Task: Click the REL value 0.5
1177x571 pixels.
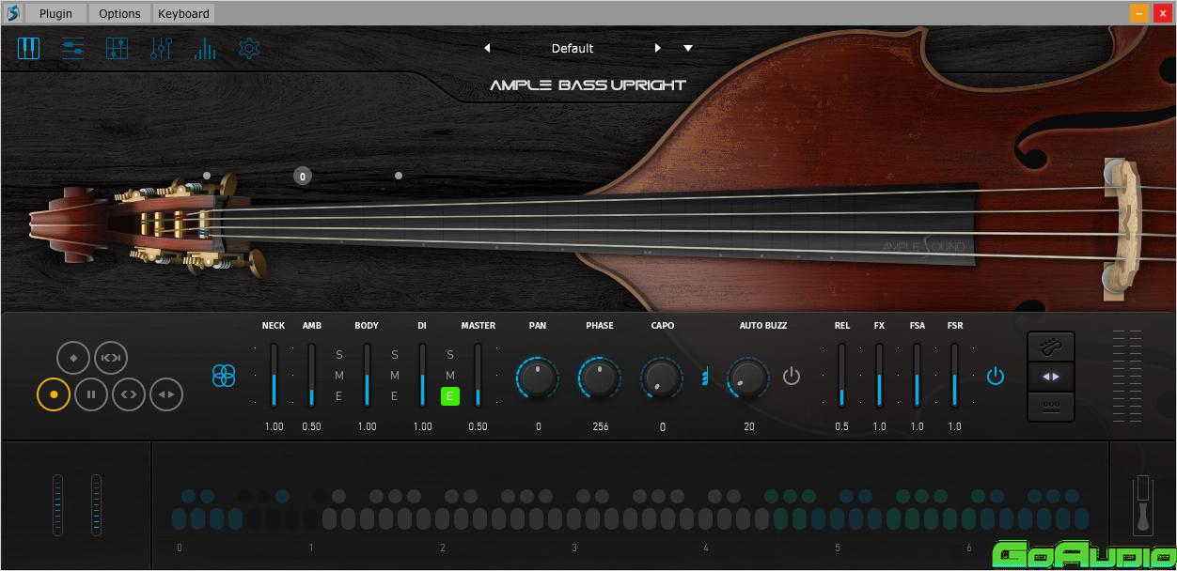Action: [841, 426]
